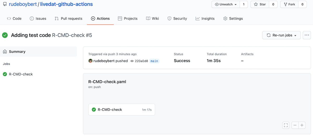Click the repository book icon
The image size is (313, 136).
click(x=5, y=4)
